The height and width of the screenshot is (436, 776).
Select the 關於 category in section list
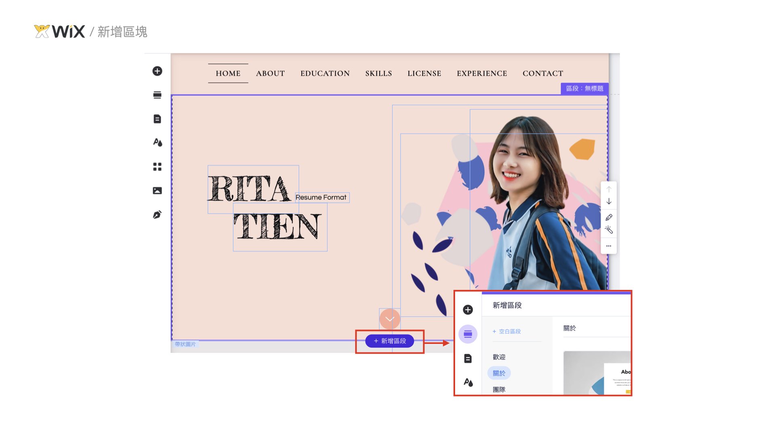point(499,373)
